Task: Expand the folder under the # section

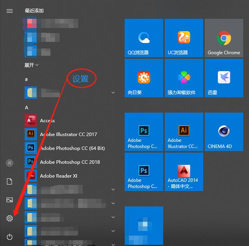Action: click(x=113, y=92)
